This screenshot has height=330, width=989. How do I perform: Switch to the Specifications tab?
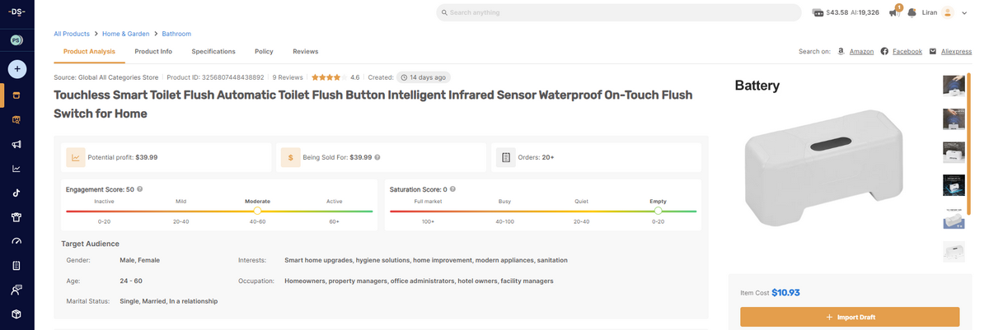click(x=213, y=52)
